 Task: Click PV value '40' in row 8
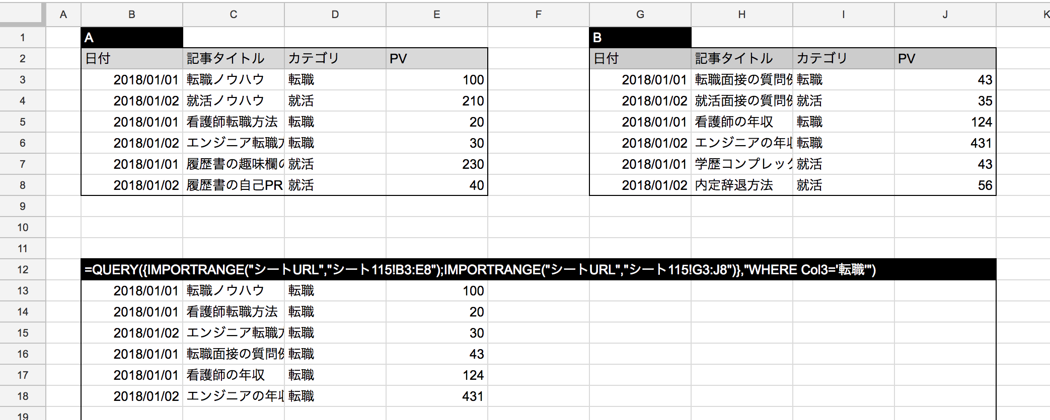437,185
